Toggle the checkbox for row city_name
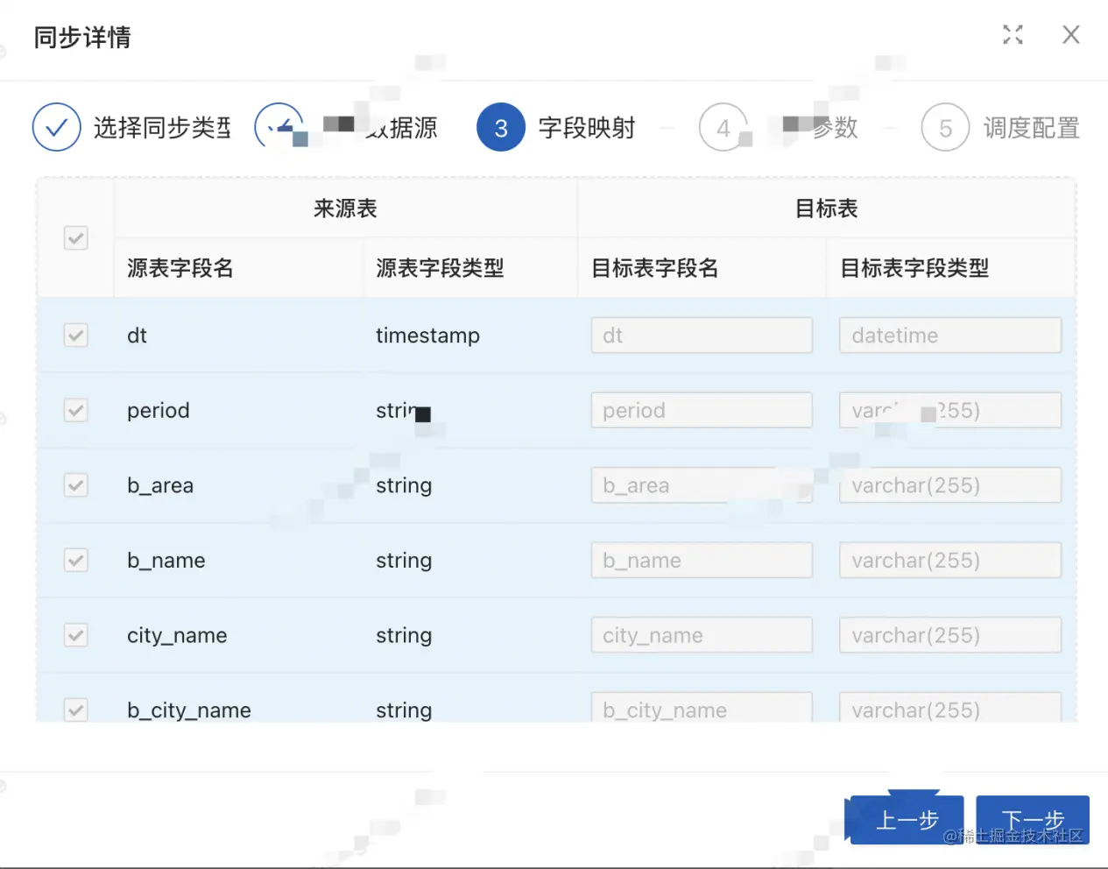Screen dimensions: 1108x869 (76, 635)
